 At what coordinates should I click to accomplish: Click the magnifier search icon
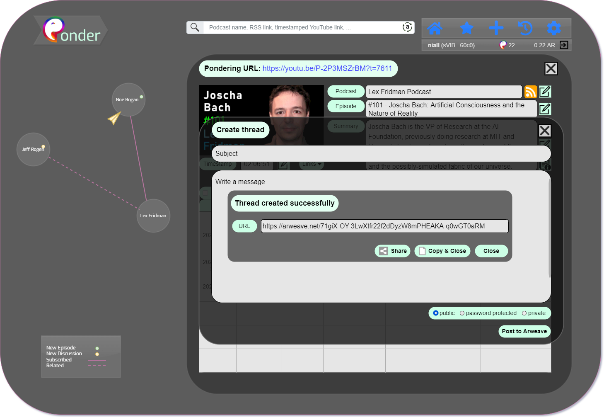click(x=195, y=27)
